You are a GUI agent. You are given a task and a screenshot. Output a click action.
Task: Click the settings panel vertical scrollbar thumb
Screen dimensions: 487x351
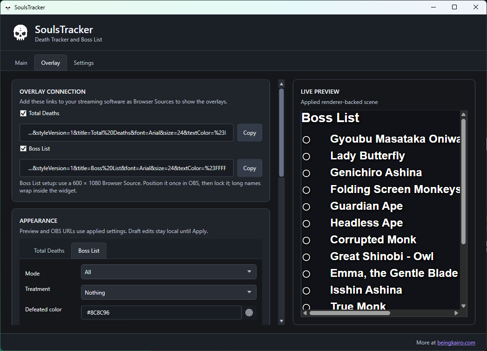(x=281, y=133)
